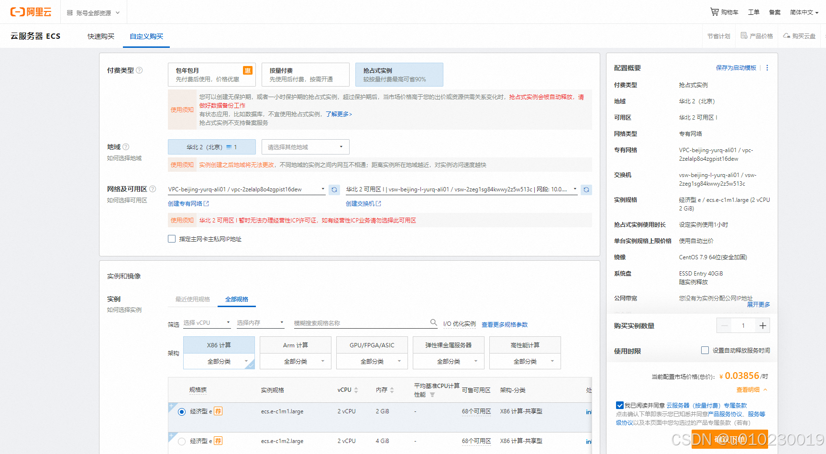The height and width of the screenshot is (454, 826).
Task: Enable 设置自动释放服务时间 checkbox
Action: click(705, 350)
